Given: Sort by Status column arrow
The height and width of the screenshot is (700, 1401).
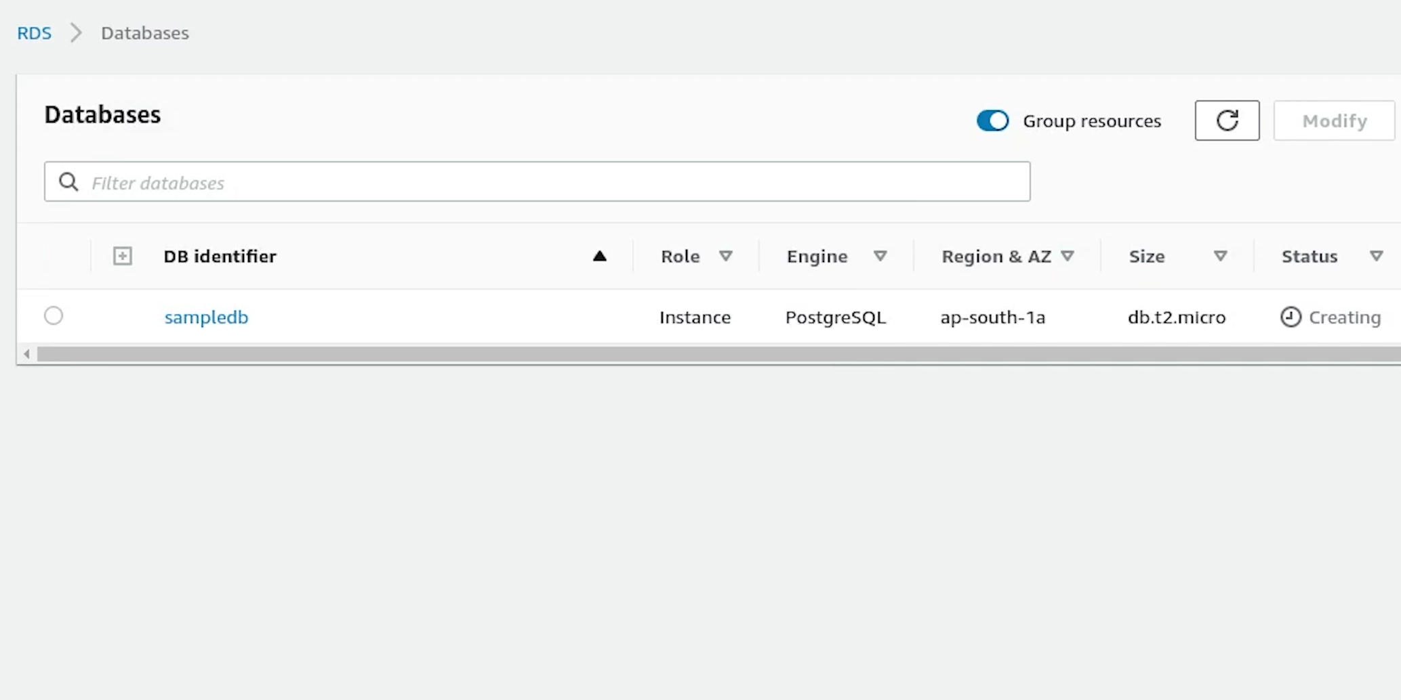Looking at the screenshot, I should (x=1375, y=256).
